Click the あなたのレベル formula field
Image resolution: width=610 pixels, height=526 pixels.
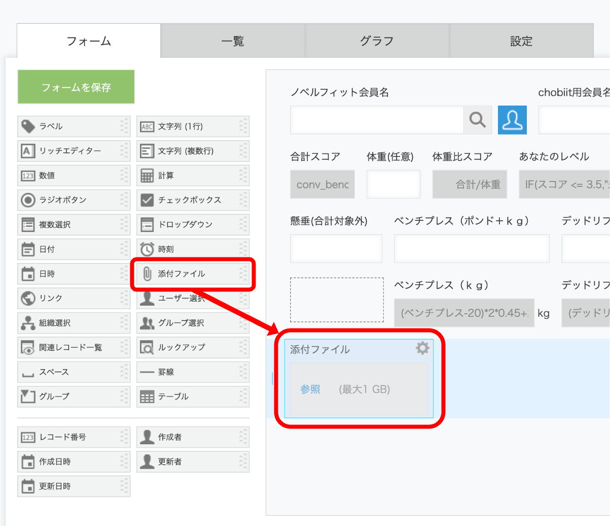coord(564,184)
